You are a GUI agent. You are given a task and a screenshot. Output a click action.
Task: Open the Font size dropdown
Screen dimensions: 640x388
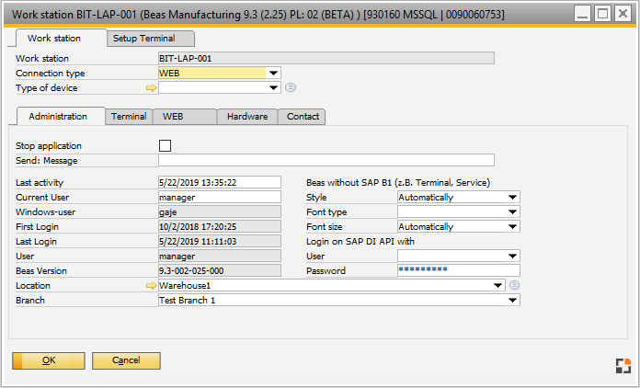pyautogui.click(x=513, y=227)
